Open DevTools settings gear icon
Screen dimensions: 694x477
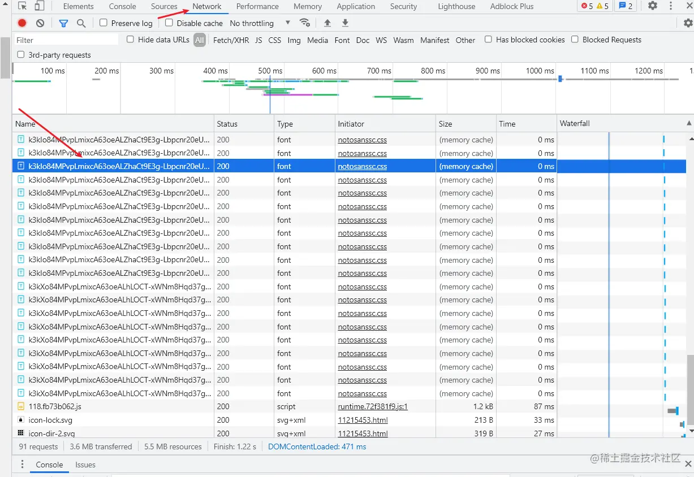(x=653, y=6)
